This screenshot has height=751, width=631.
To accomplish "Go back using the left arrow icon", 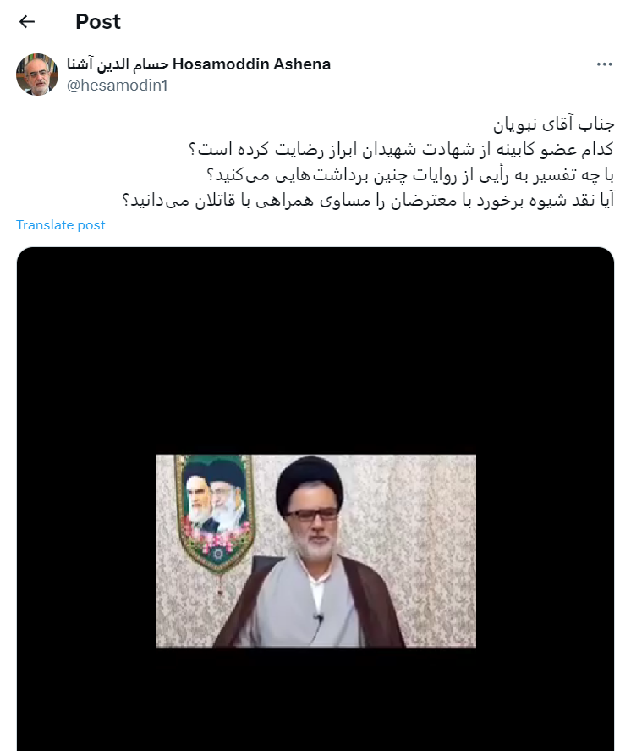I will (x=27, y=21).
